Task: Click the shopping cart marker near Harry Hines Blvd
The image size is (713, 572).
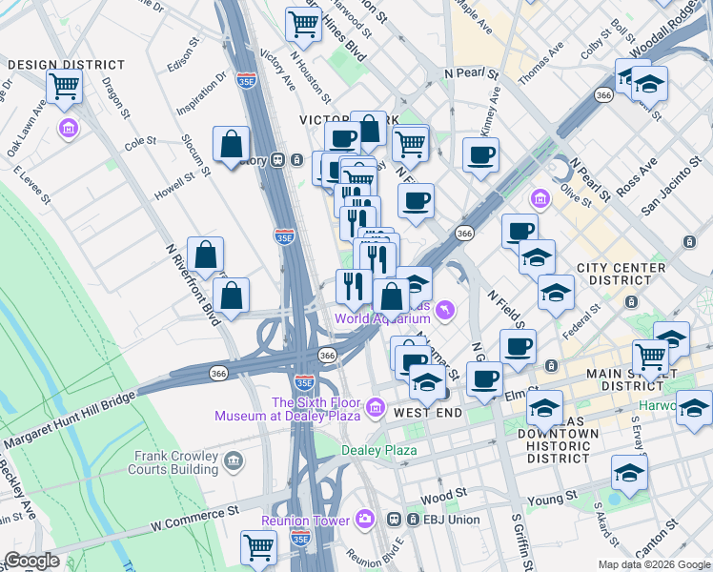Action: (303, 29)
